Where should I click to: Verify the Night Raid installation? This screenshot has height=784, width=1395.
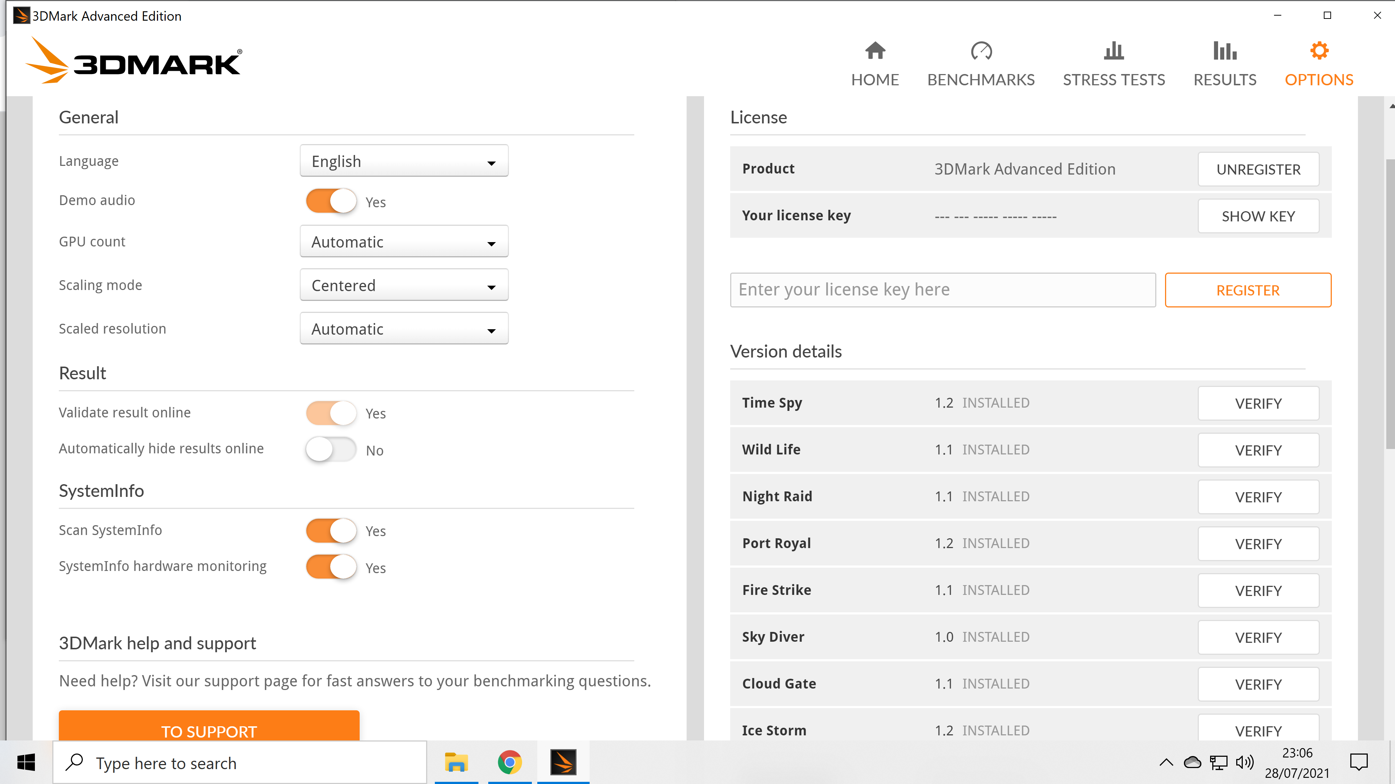coord(1258,497)
